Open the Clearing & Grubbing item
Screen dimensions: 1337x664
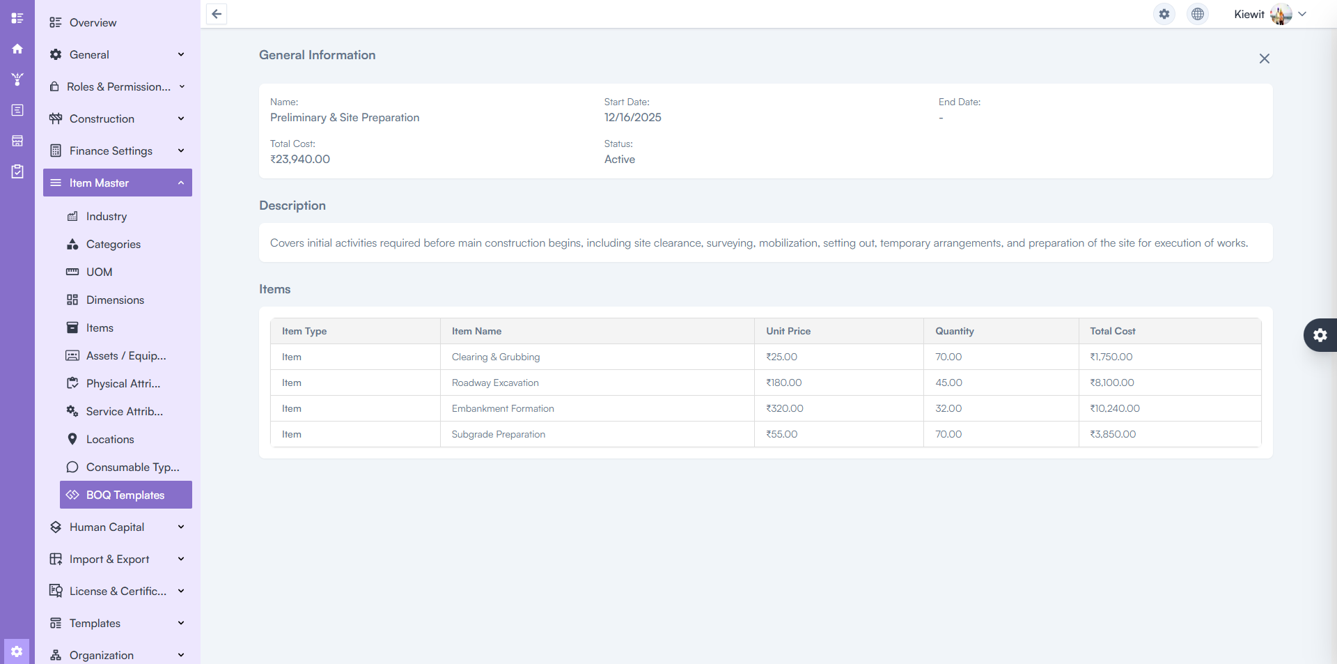tap(495, 357)
